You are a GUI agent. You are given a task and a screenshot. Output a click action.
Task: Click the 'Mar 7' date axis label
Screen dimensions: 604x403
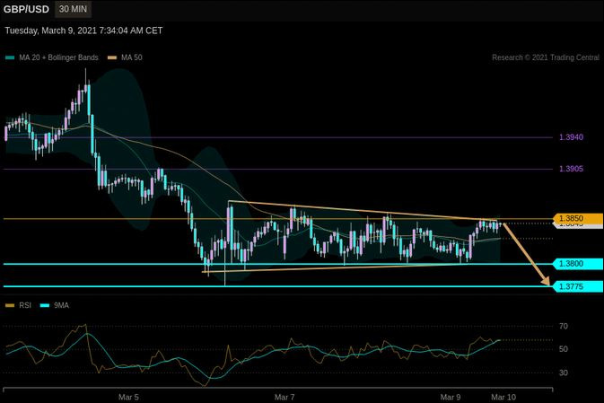point(284,398)
